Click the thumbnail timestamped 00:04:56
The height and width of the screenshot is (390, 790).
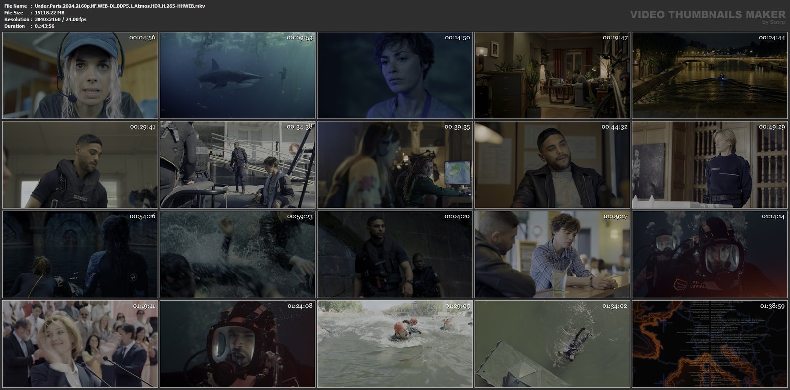(x=80, y=76)
